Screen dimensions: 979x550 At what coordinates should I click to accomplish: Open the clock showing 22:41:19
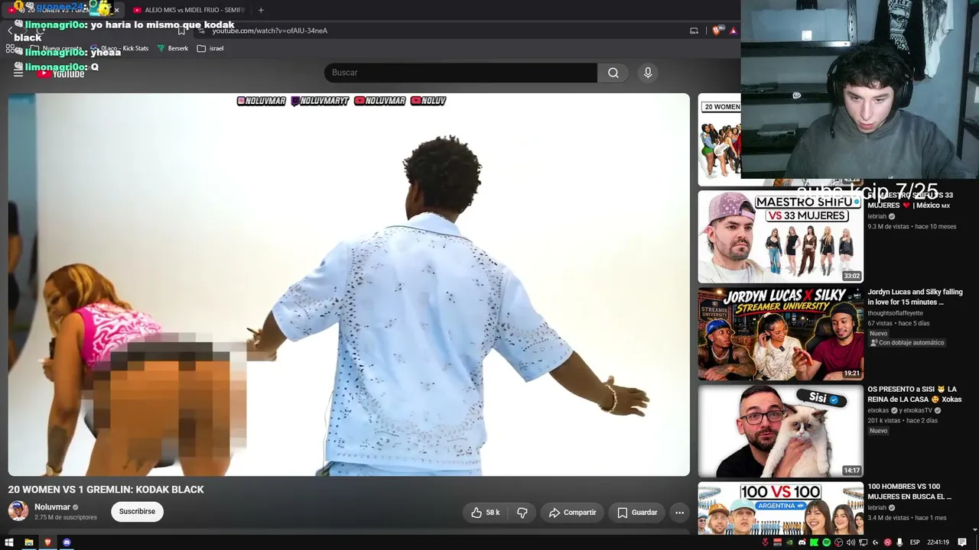tap(938, 542)
